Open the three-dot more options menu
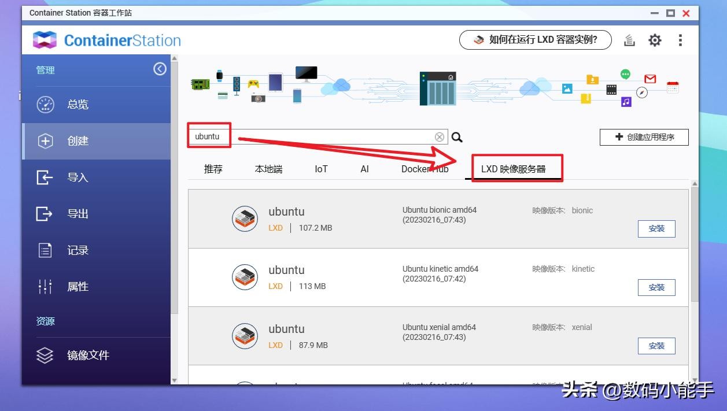Screen dimensions: 727x411 pos(680,40)
